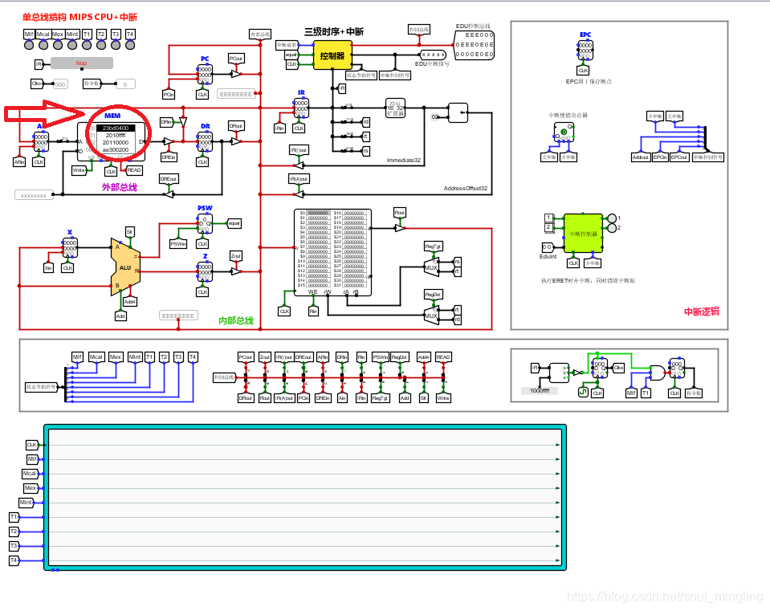Viewport: 770px width, 611px height.
Task: Click the tri-state buffer under DRout
Action: click(236, 141)
